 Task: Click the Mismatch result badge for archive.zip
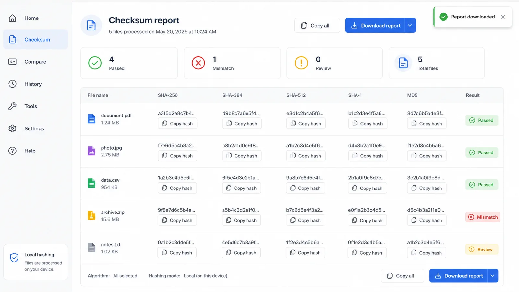[483, 217]
